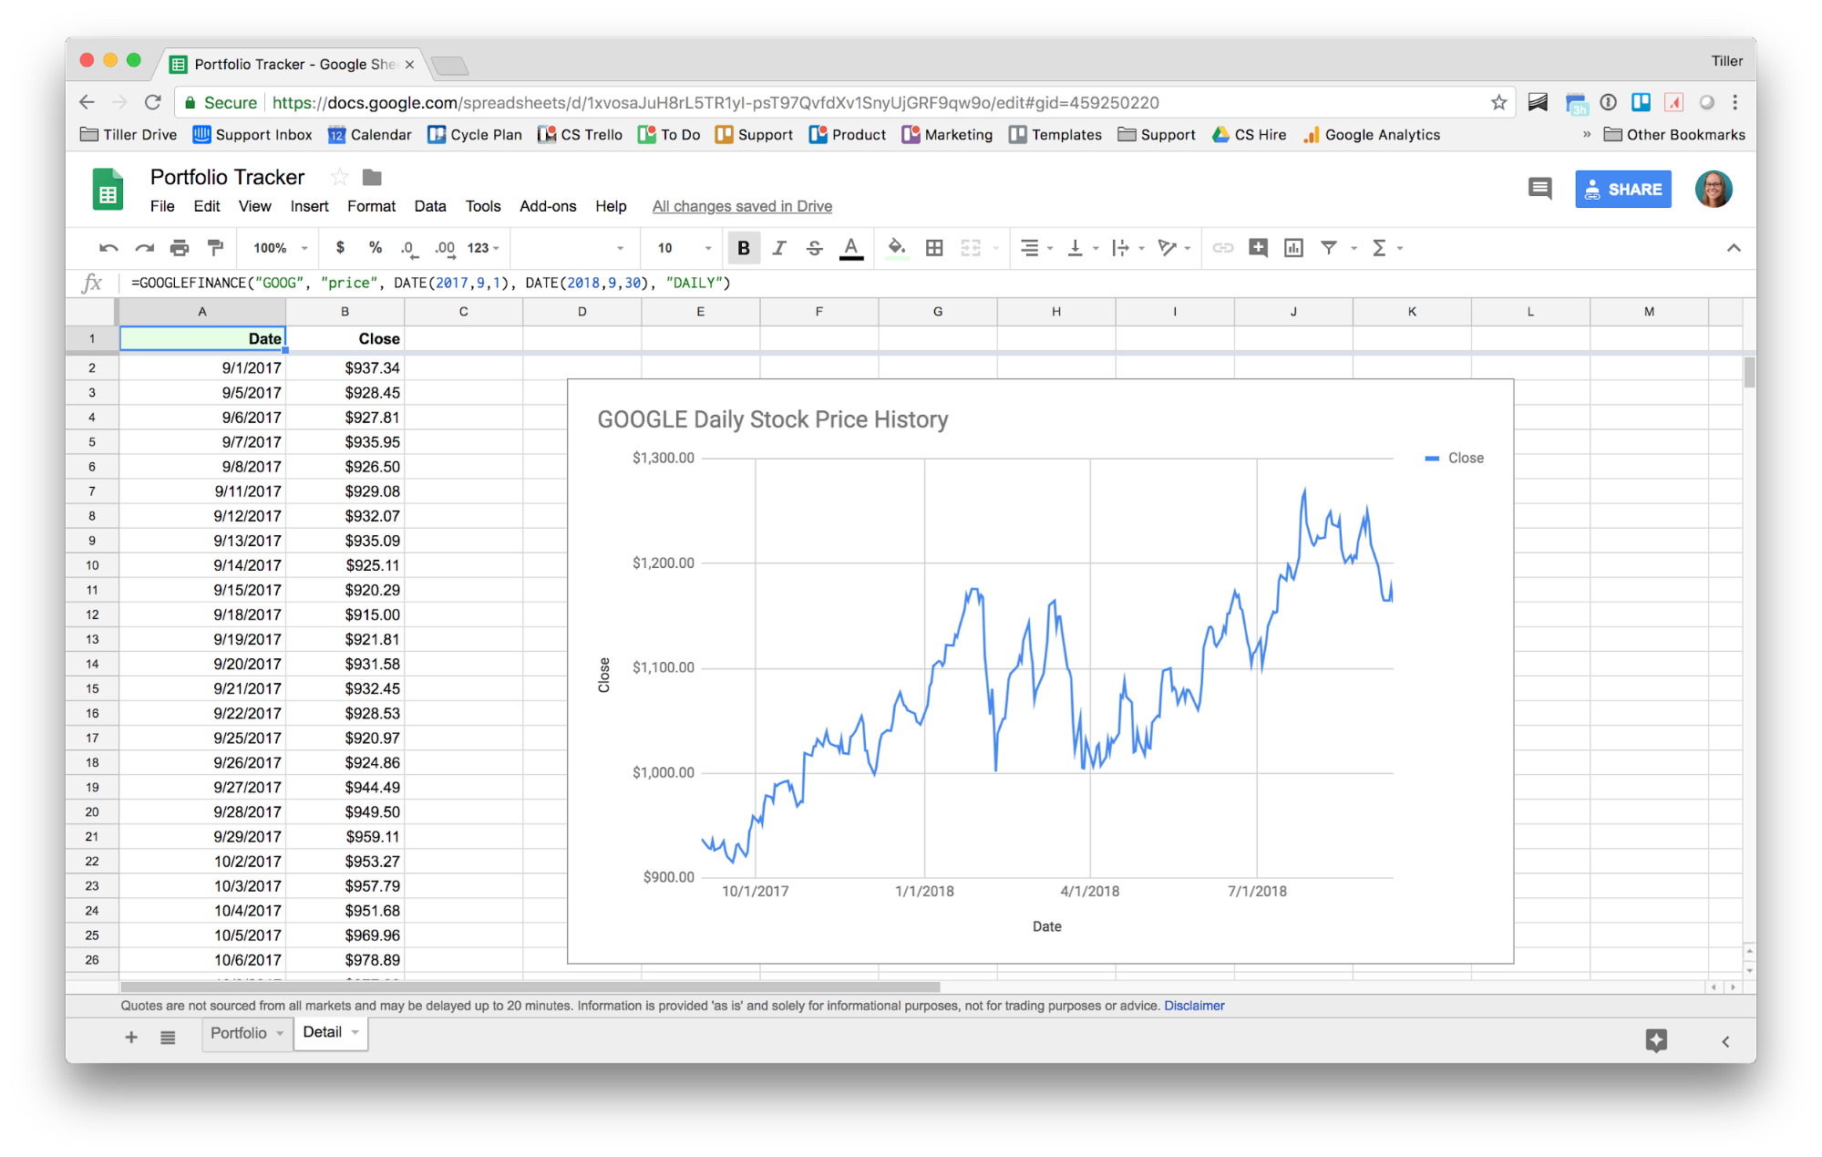Star the Portfolio Tracker document

point(339,177)
